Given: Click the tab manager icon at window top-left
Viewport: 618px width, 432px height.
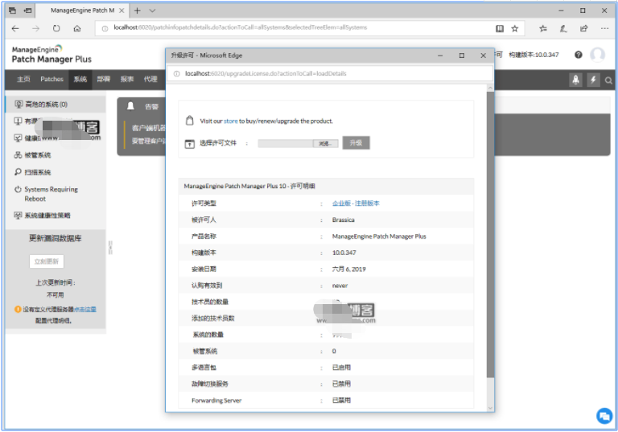Looking at the screenshot, I should 13,10.
